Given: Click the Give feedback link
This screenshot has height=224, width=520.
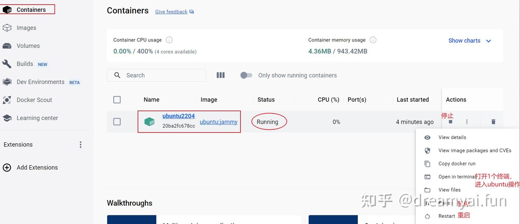Looking at the screenshot, I should coord(171,11).
